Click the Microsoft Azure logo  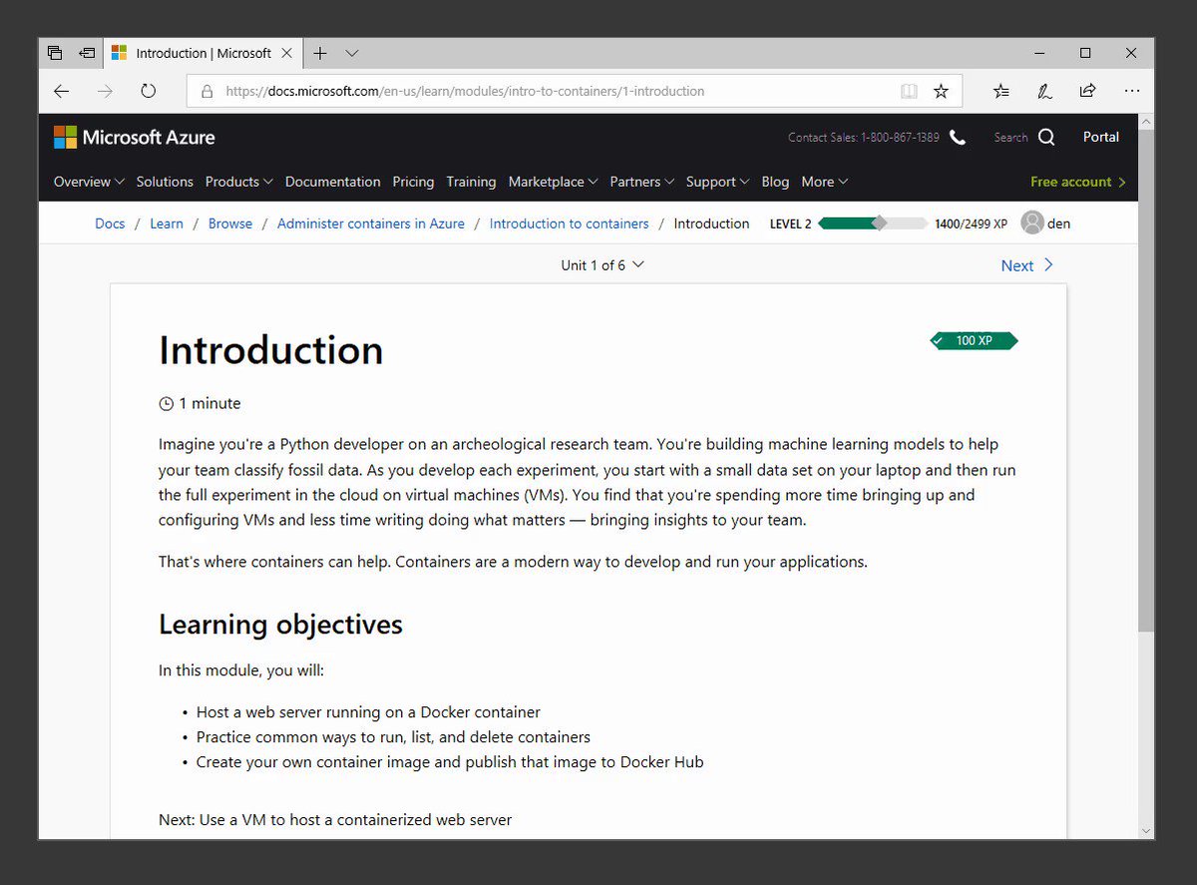pos(135,137)
